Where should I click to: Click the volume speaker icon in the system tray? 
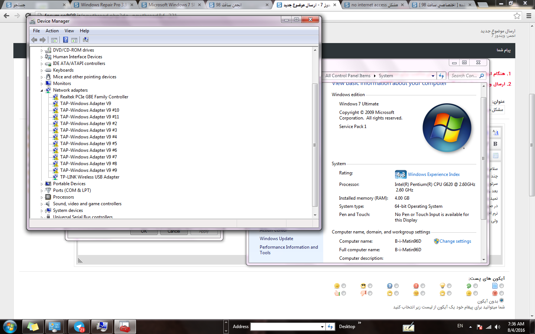[x=497, y=327]
